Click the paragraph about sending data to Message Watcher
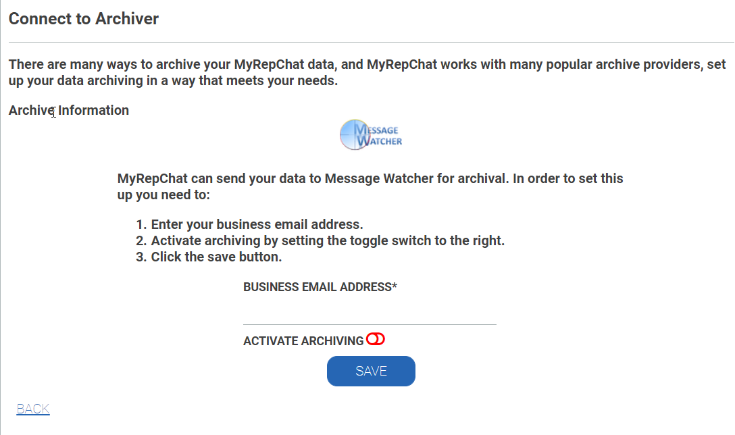 pos(370,186)
